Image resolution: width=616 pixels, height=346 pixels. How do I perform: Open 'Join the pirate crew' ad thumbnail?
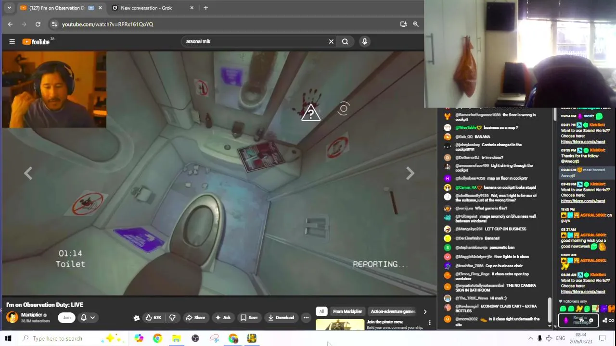(x=340, y=325)
